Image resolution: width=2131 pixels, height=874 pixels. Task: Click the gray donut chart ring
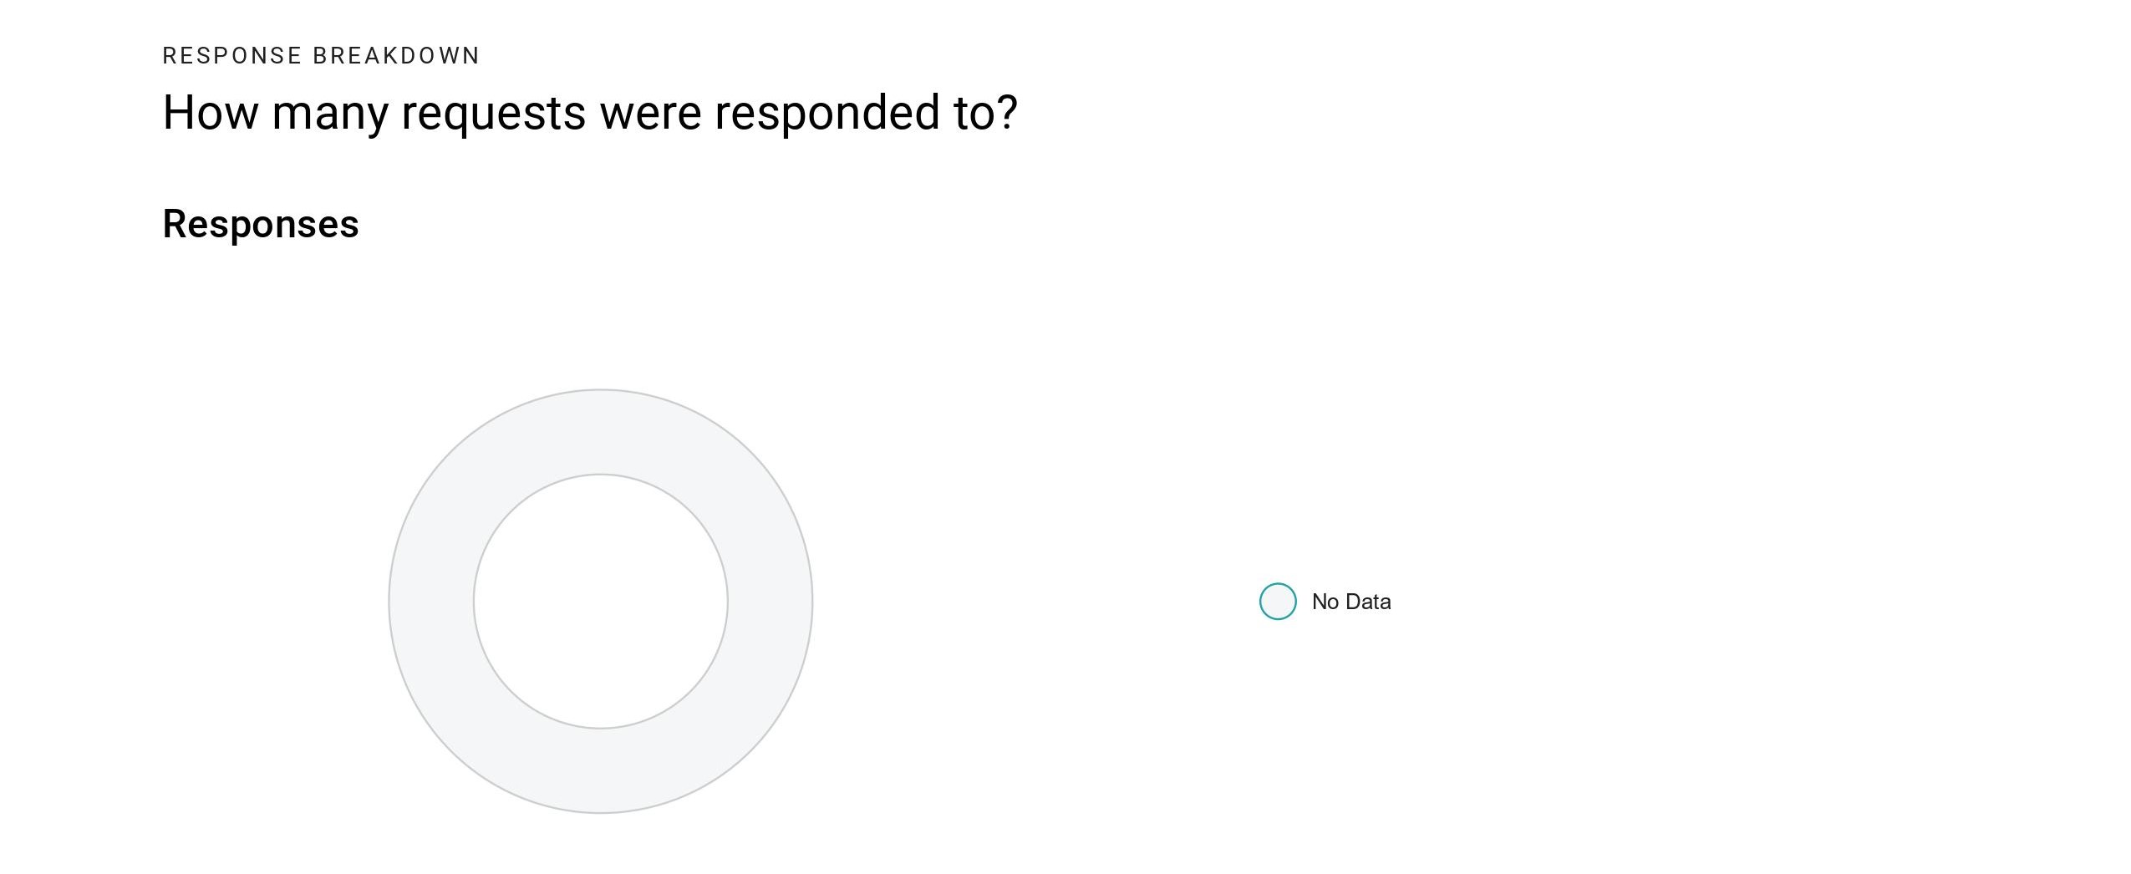pos(600,432)
